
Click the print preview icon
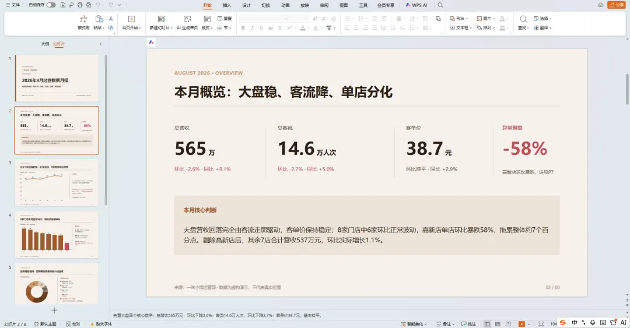89,5
